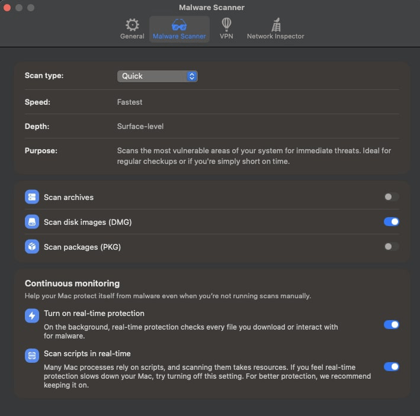
Task: Click the "Continuous monitoring" heading
Action: 72,283
